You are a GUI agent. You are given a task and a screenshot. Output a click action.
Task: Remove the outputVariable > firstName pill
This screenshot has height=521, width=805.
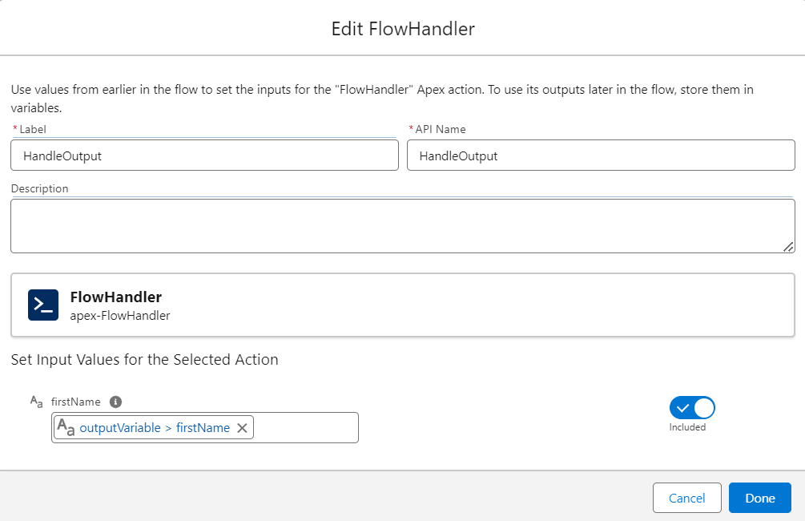(242, 428)
